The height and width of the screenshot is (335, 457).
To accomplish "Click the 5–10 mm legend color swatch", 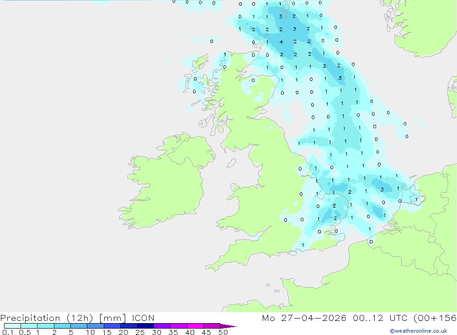I will pyautogui.click(x=79, y=326).
